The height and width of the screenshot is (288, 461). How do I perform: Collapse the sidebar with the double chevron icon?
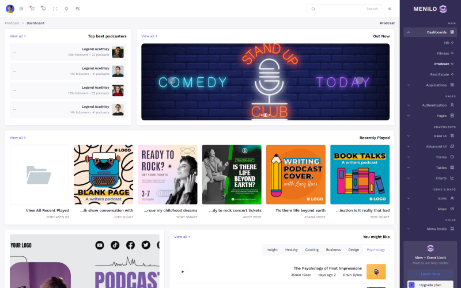click(390, 9)
